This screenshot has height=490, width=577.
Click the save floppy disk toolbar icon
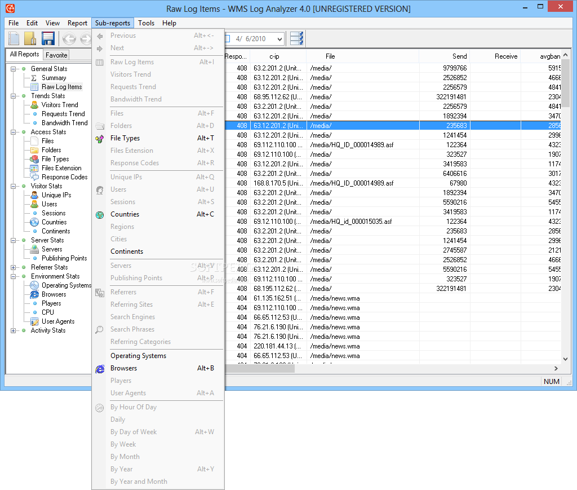tap(48, 38)
